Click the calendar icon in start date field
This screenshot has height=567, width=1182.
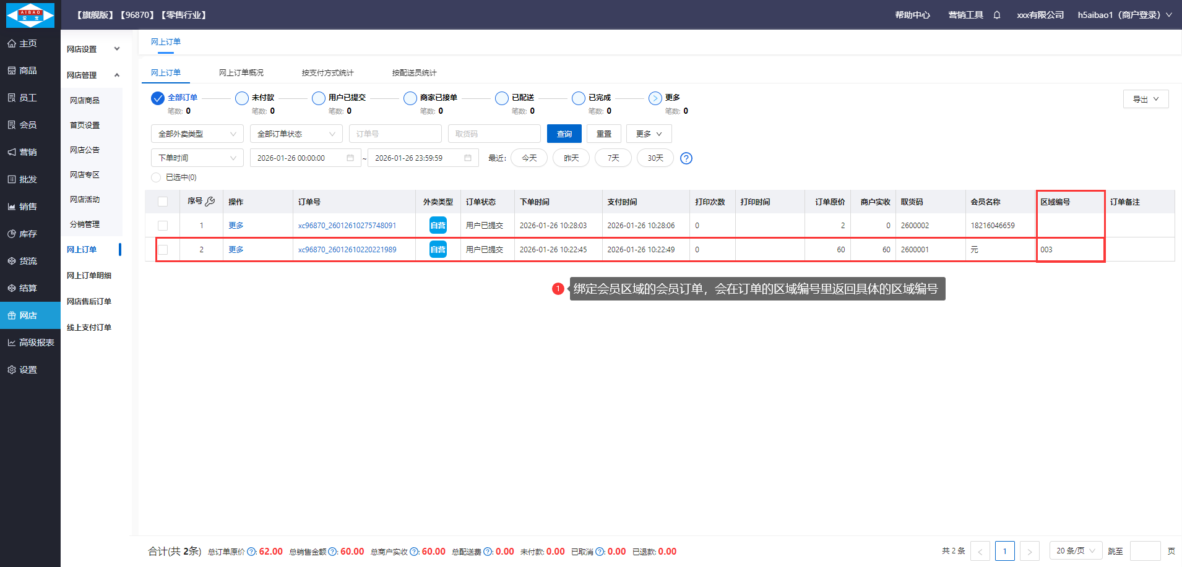[350, 158]
